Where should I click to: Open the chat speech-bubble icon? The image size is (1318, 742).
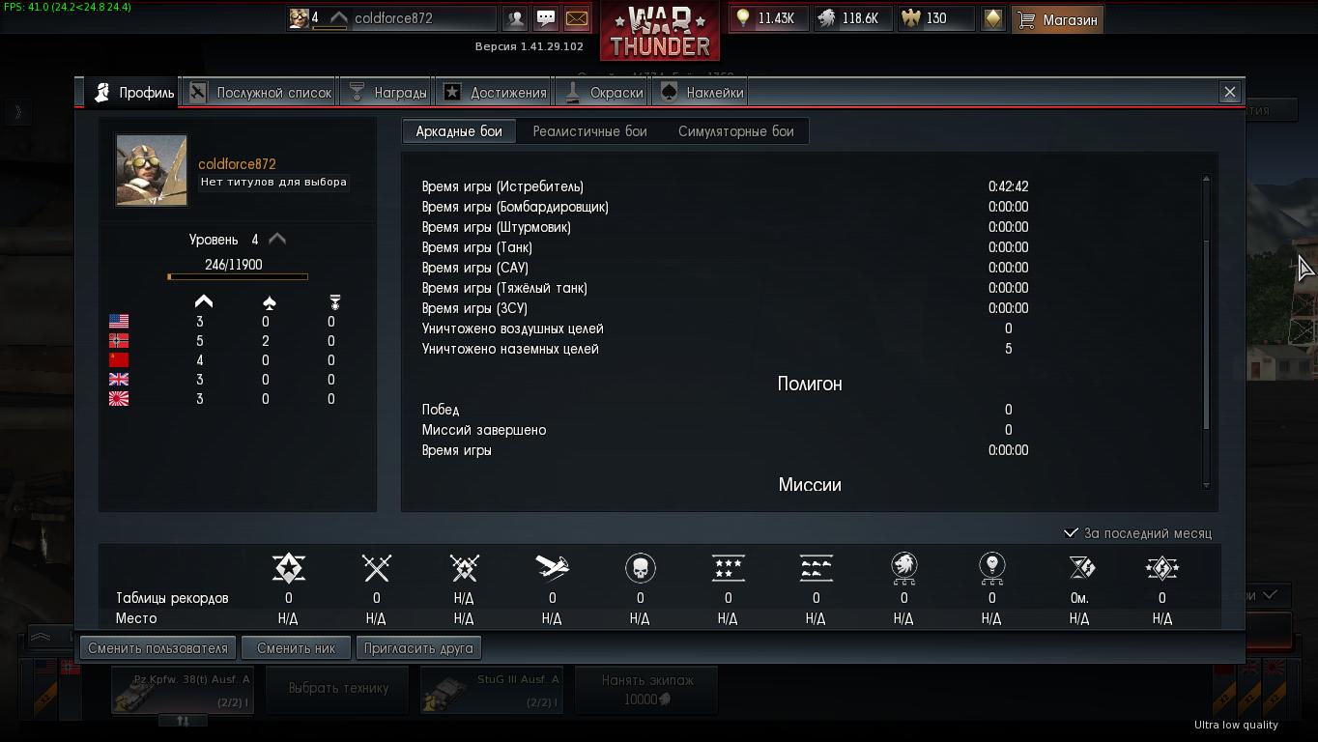[x=546, y=18]
